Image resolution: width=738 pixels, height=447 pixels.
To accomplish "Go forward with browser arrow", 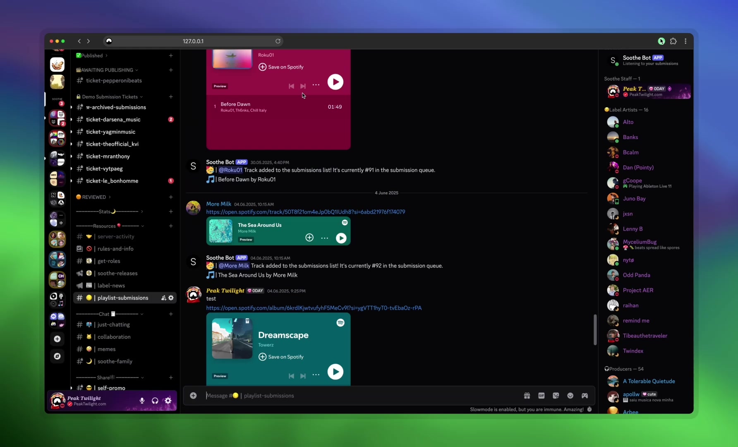I will point(89,41).
